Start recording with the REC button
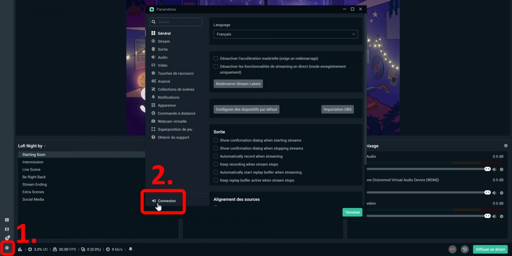Viewport: 512px width, 256px height. point(452,249)
